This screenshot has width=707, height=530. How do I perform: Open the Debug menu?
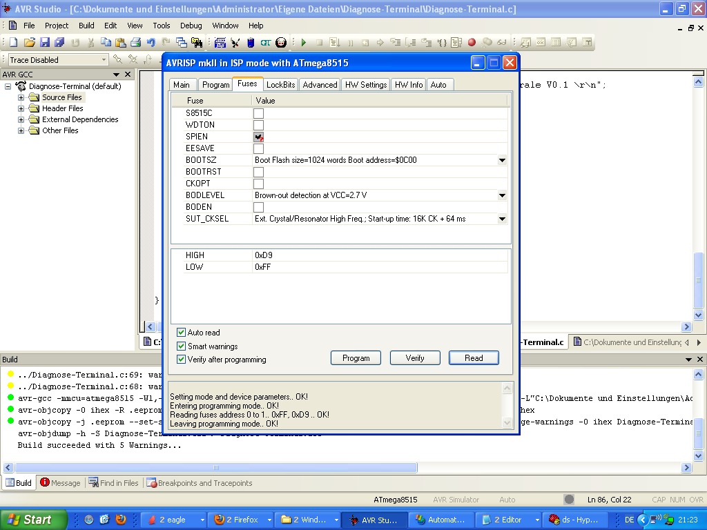coord(191,26)
